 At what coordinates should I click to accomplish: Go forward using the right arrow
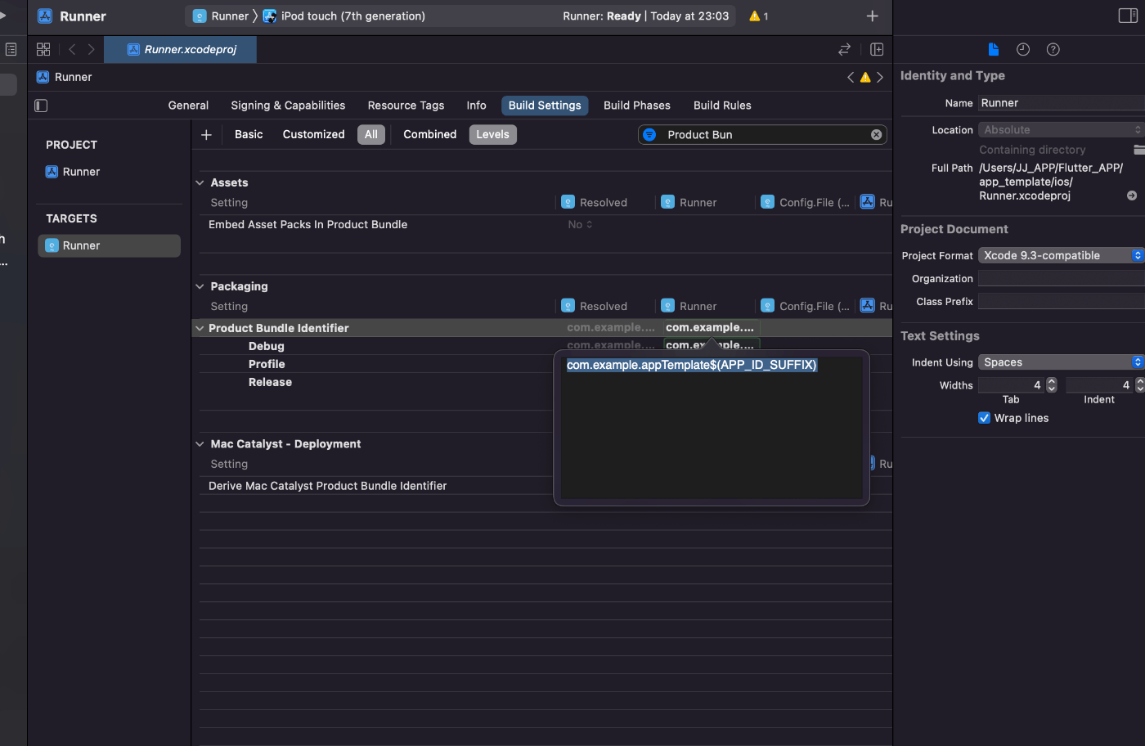click(x=91, y=49)
